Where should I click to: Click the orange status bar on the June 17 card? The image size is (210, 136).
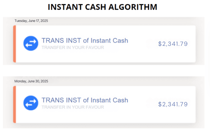point(15,44)
